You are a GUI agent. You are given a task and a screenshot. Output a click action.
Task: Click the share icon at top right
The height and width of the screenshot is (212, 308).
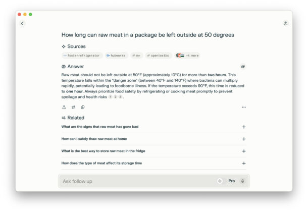point(286,24)
